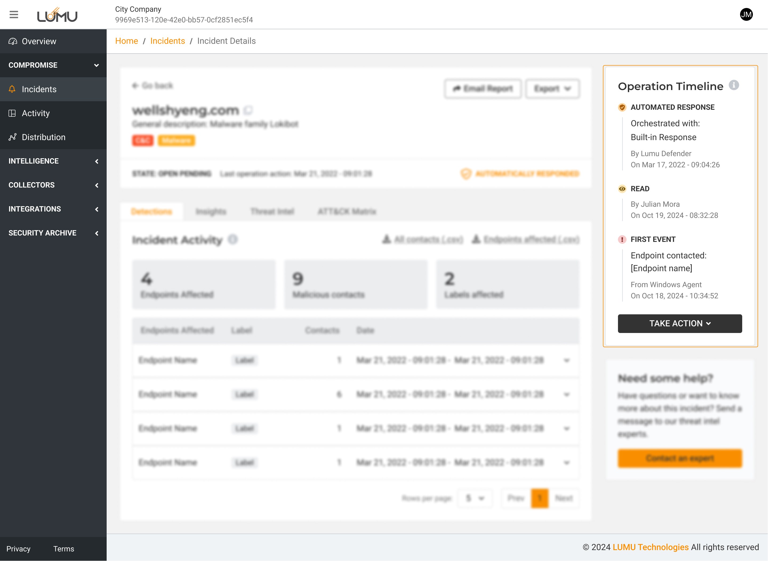Open Activity in the sidebar
Image resolution: width=775 pixels, height=561 pixels.
click(x=36, y=113)
